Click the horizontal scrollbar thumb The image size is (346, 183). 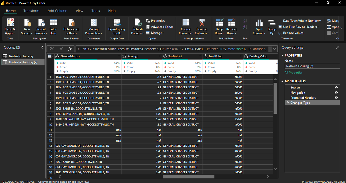coord(189,176)
